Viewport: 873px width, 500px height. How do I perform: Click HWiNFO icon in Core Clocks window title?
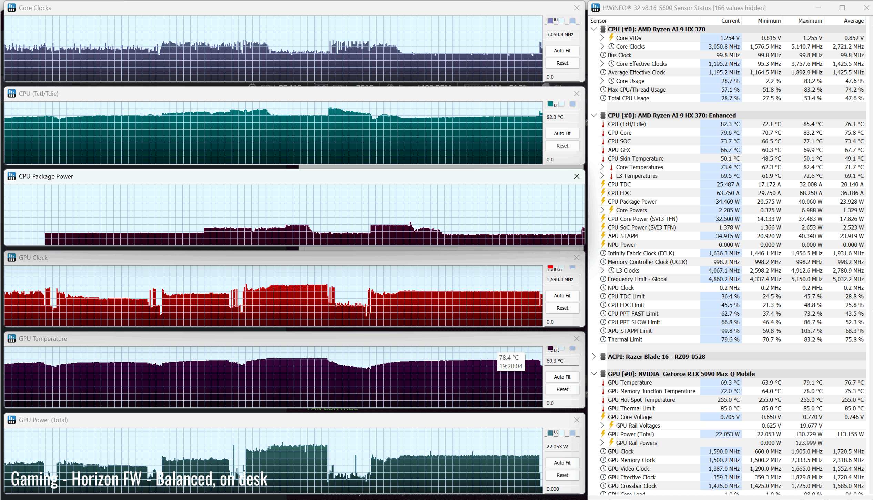coord(12,8)
